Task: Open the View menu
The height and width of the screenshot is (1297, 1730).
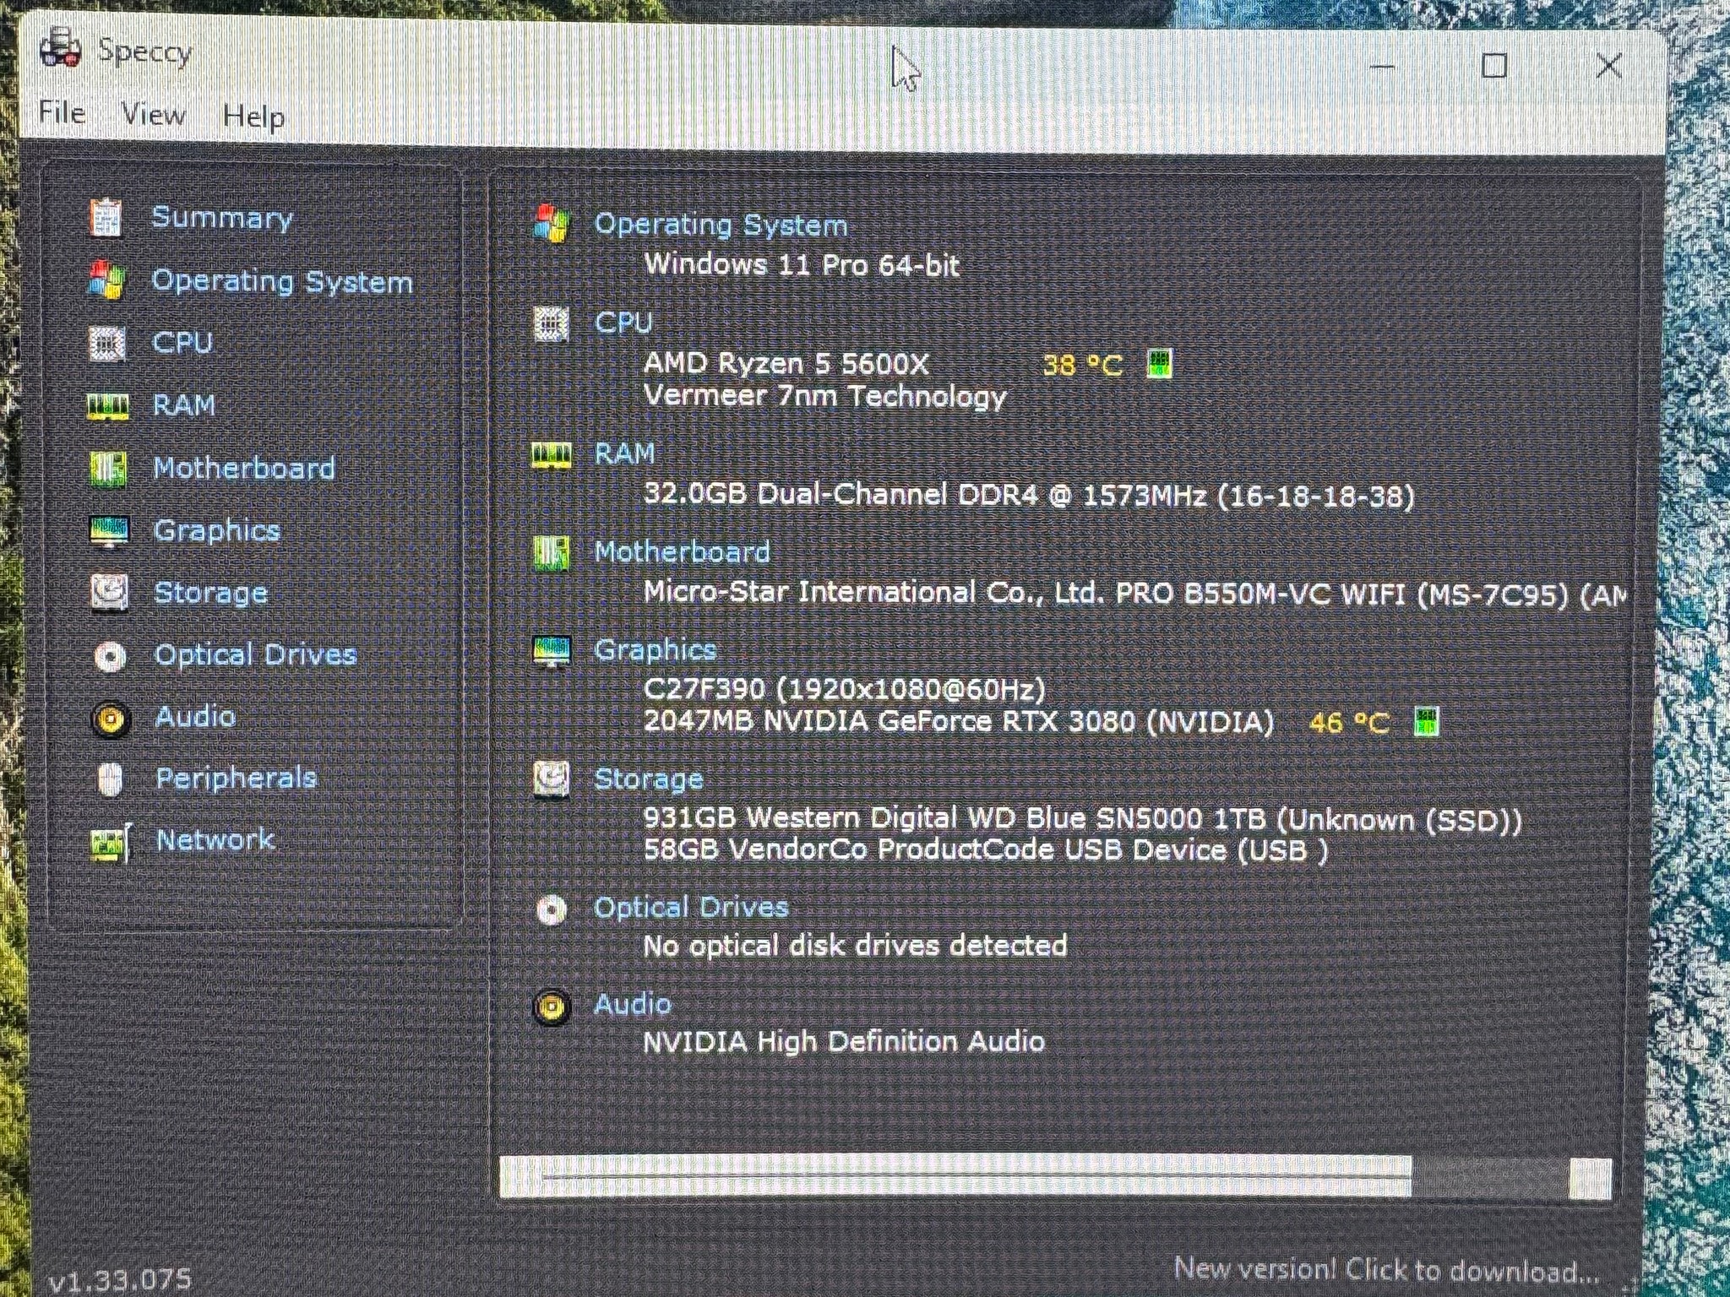Action: 153,114
